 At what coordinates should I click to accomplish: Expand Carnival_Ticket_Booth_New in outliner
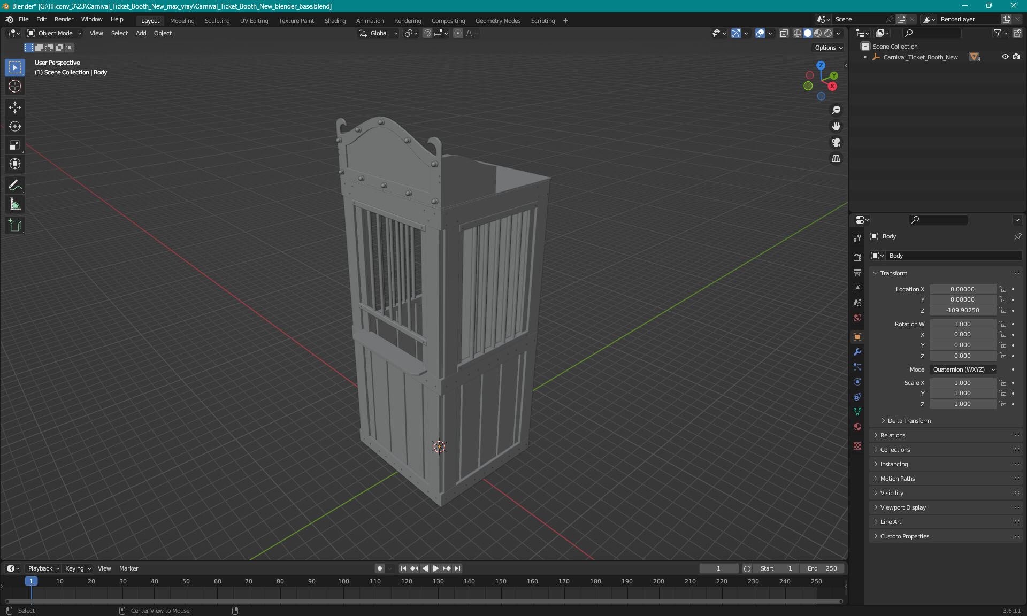[865, 57]
